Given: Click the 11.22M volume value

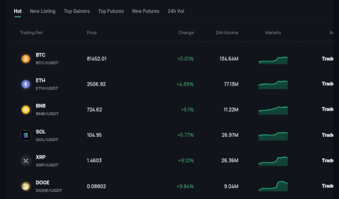Looking at the screenshot, I should [231, 110].
